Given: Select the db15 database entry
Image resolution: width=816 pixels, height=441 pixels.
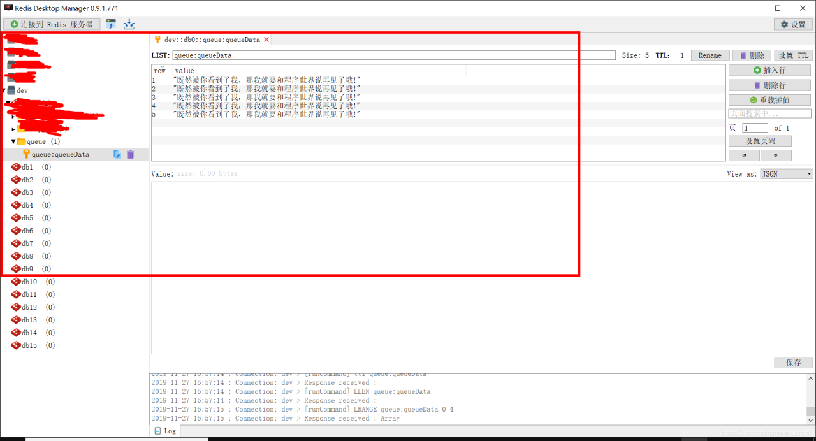Looking at the screenshot, I should [x=33, y=345].
